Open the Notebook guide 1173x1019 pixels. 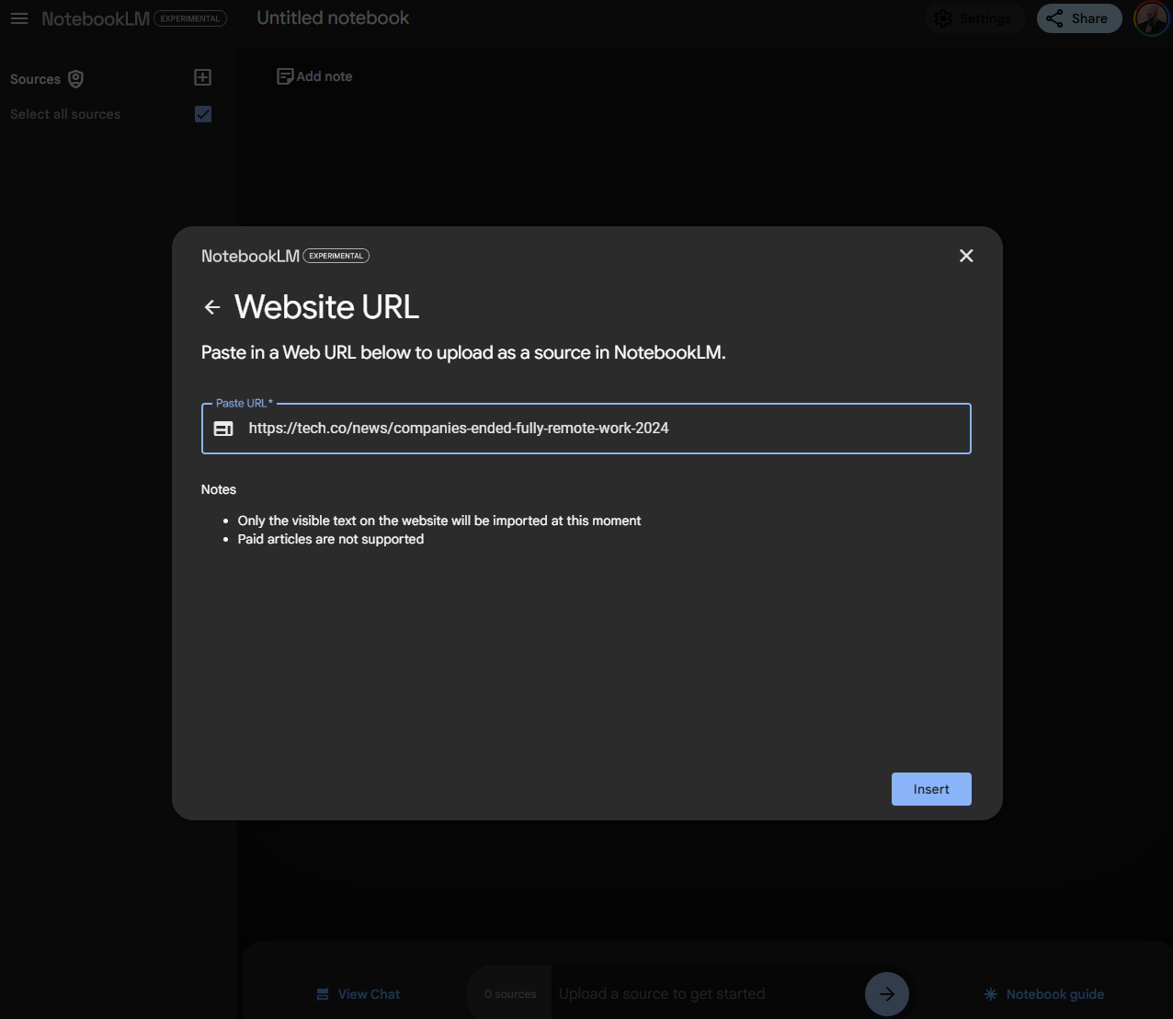pyautogui.click(x=1043, y=994)
